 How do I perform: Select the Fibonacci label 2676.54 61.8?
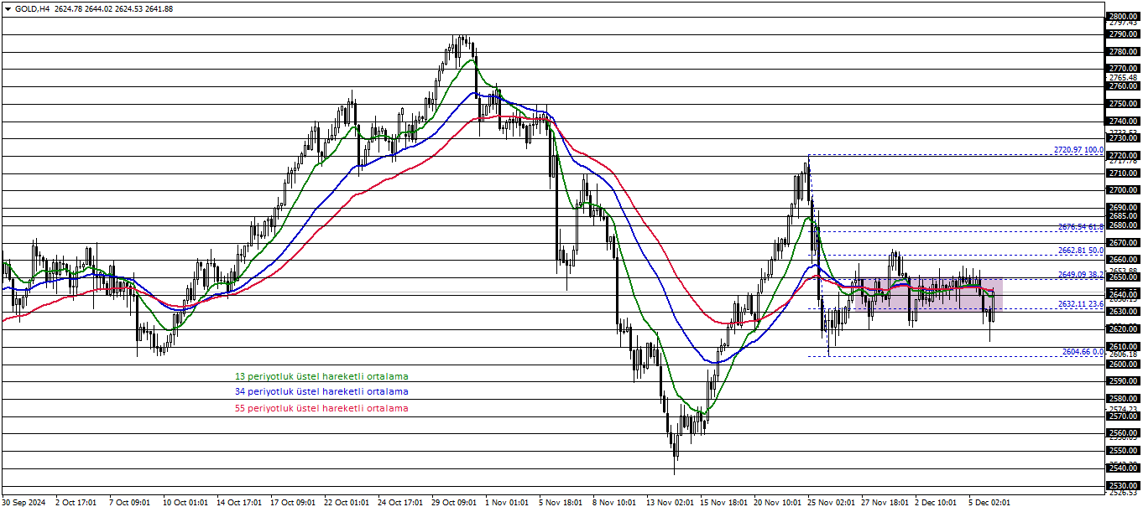coord(1081,227)
